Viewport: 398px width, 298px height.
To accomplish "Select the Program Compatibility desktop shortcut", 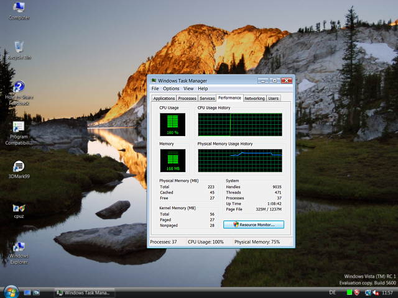I will 19,133.
